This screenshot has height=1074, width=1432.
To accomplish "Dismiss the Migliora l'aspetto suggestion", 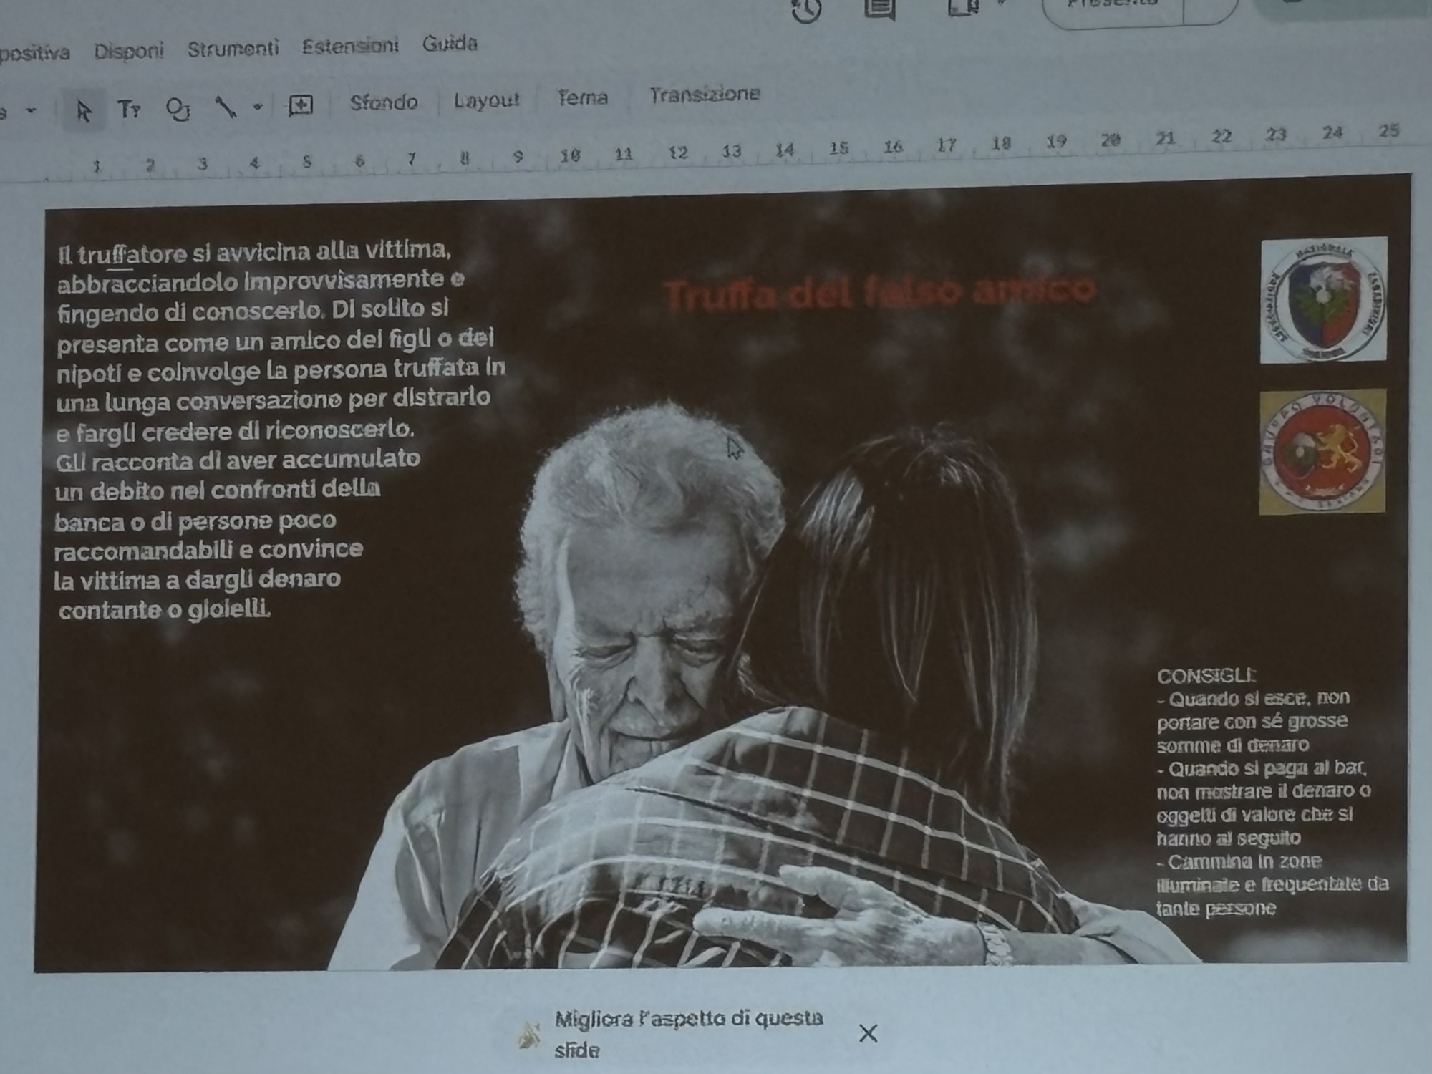I will click(x=868, y=1033).
